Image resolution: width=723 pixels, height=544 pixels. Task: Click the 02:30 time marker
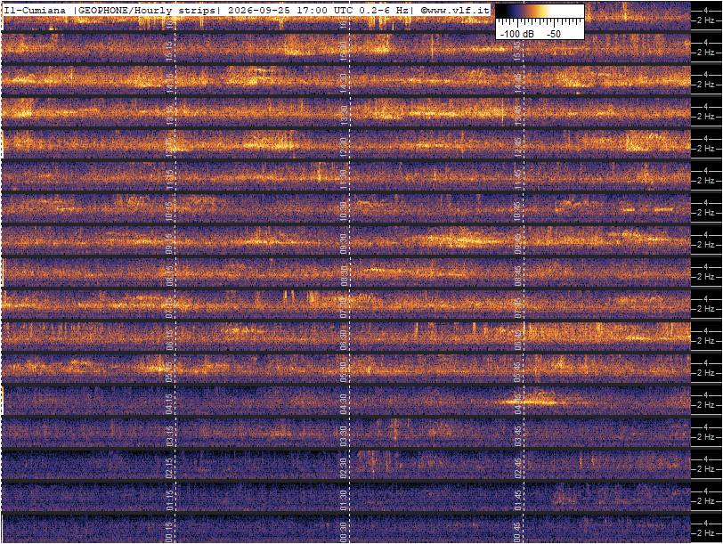tap(344, 470)
